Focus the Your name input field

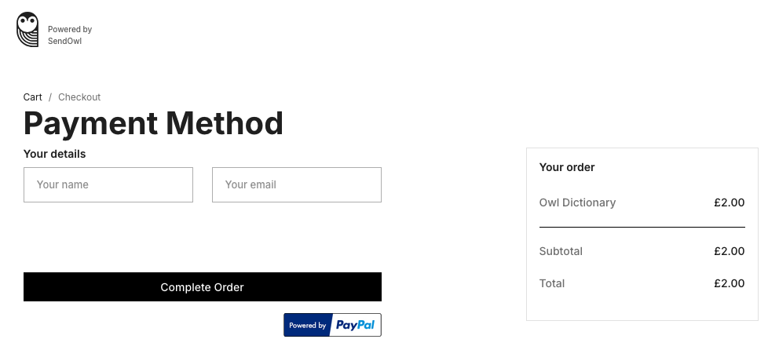click(x=108, y=184)
